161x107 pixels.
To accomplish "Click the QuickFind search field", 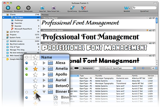I will pos(145,8).
